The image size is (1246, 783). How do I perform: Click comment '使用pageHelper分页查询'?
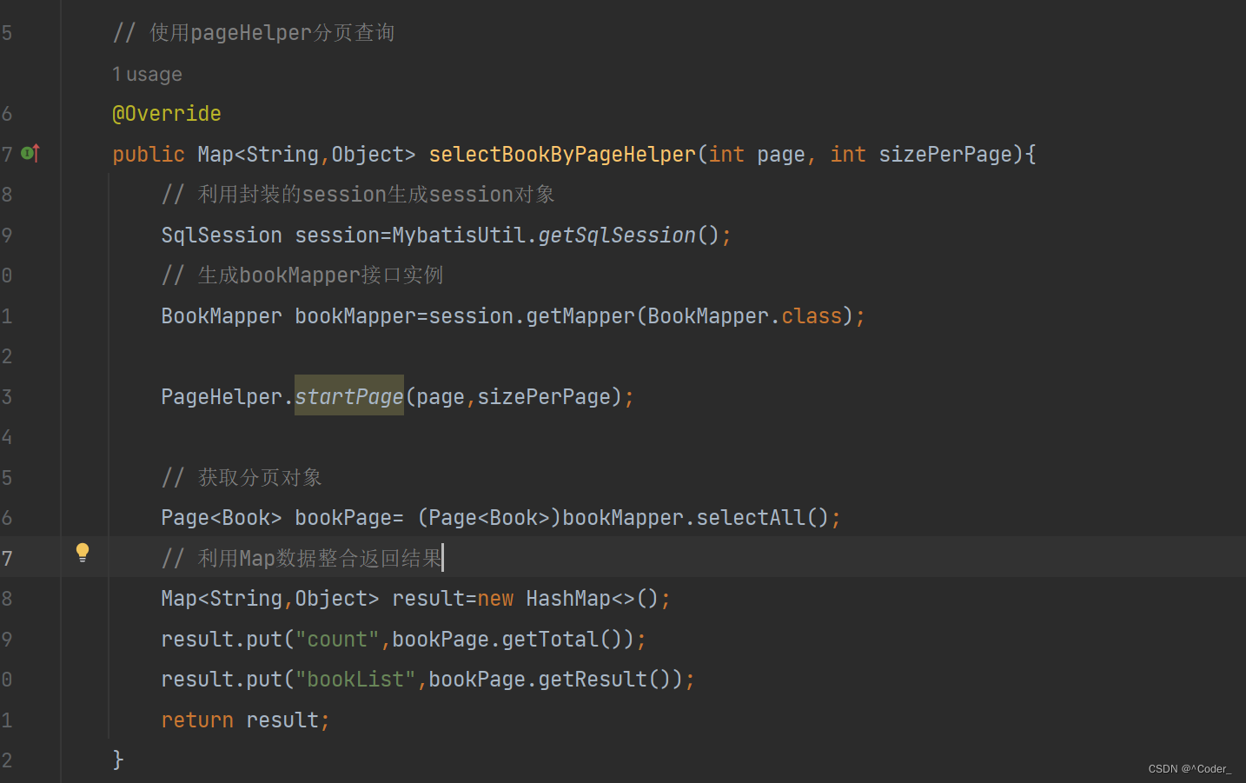click(272, 32)
